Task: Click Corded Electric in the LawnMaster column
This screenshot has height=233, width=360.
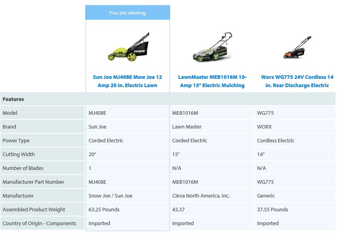Action: [x=189, y=141]
